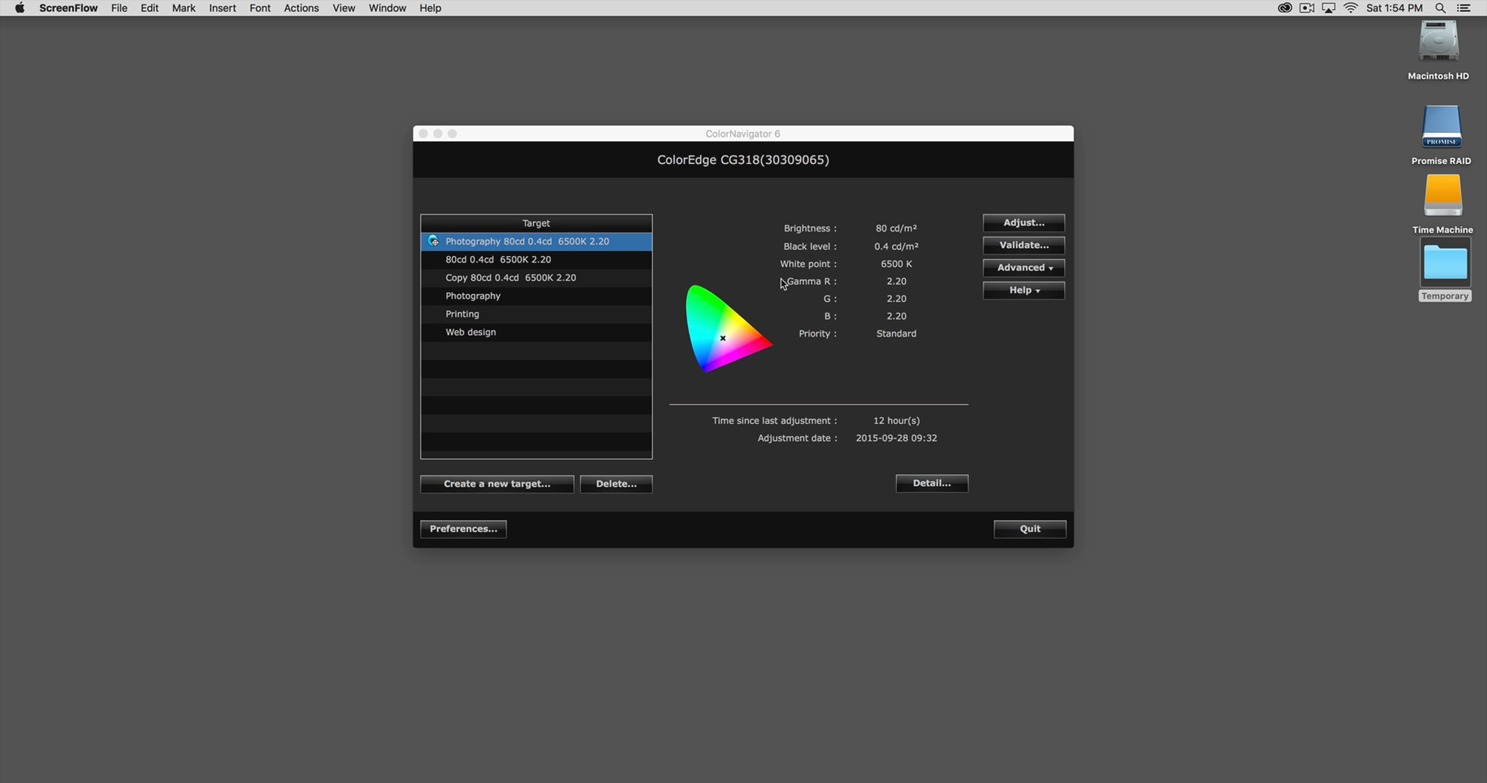Quit ColorNavigator with the Quit button
The height and width of the screenshot is (783, 1487).
pyautogui.click(x=1030, y=529)
